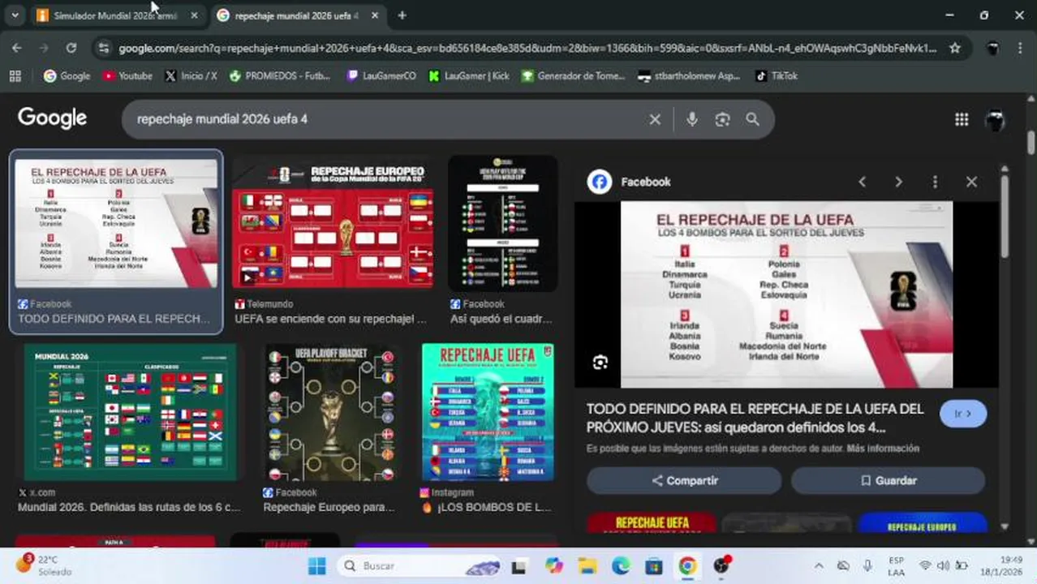This screenshot has width=1037, height=584.
Task: Go back to the previous page
Action: 17,48
